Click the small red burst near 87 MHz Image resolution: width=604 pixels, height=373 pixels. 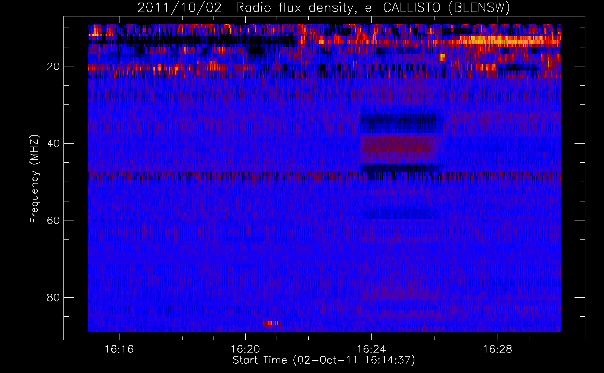pos(271,323)
